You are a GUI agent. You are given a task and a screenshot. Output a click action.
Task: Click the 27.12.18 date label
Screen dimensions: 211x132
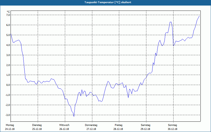(91, 129)
